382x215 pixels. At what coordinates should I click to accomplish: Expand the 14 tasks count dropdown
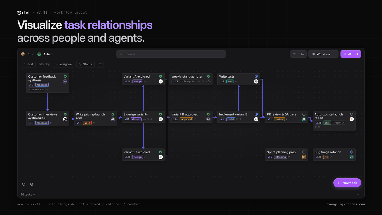coord(28,194)
